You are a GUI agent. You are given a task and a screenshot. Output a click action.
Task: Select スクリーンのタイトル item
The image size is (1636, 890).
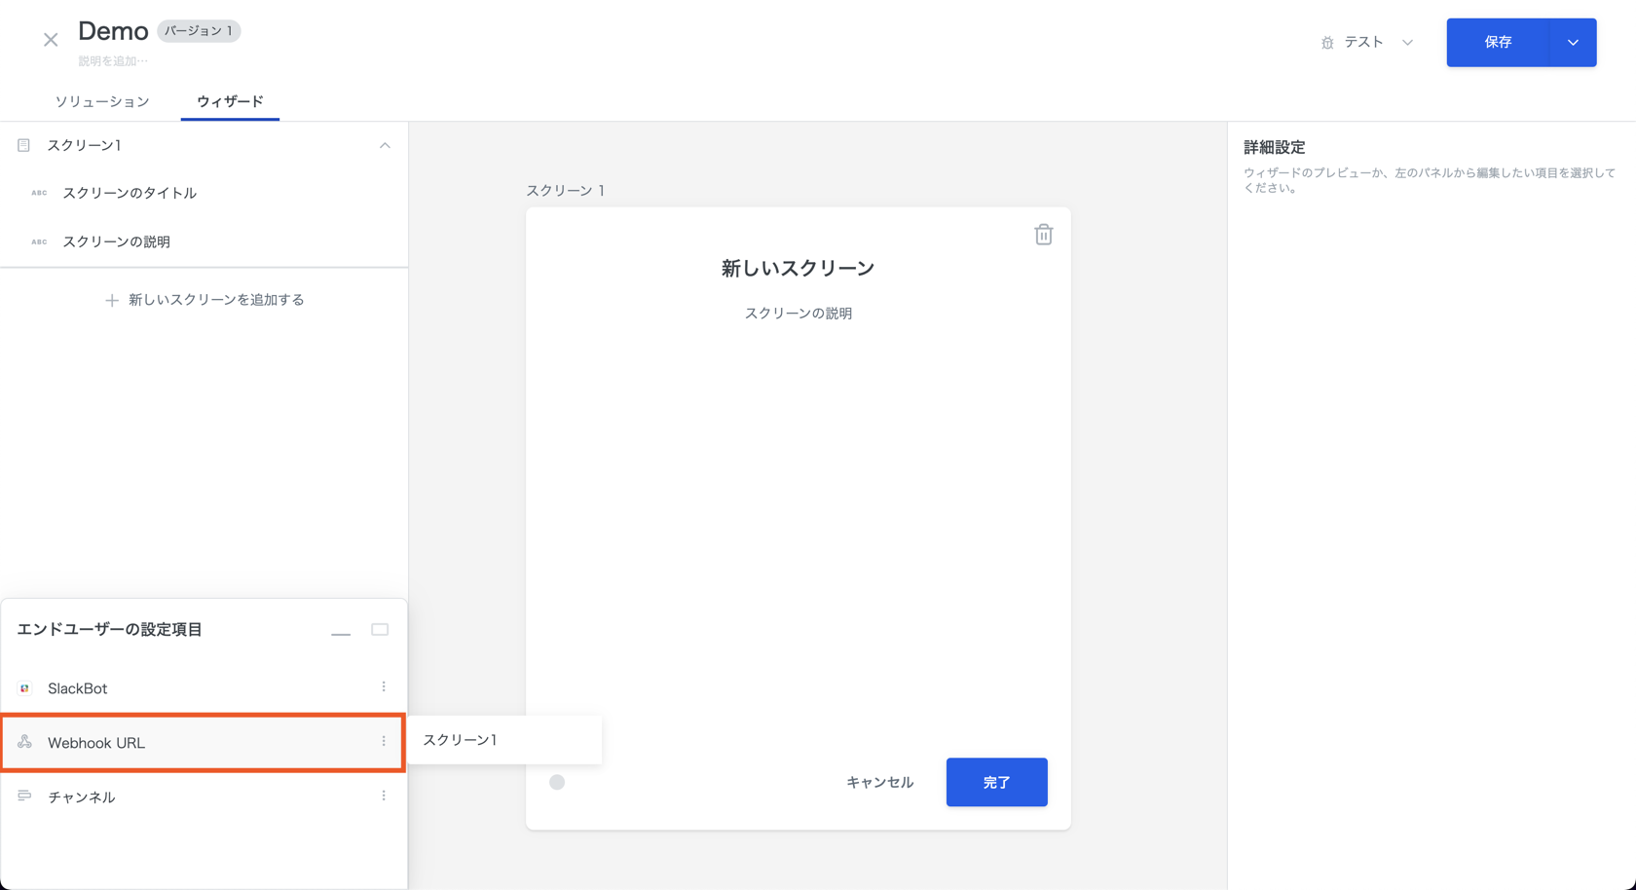click(x=130, y=193)
